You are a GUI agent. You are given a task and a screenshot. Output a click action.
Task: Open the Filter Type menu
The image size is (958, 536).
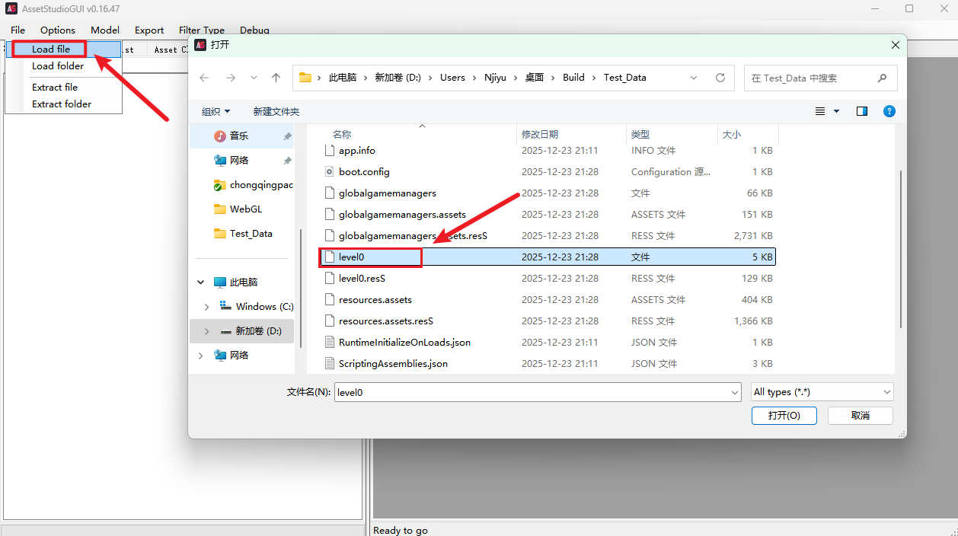pyautogui.click(x=202, y=30)
